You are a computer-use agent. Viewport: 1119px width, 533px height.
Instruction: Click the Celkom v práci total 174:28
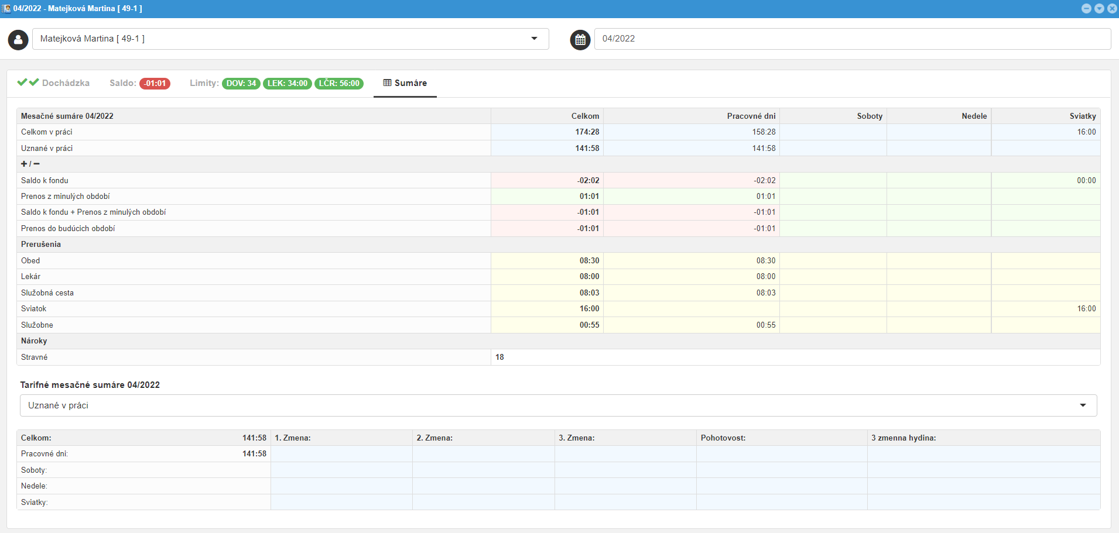tap(587, 132)
